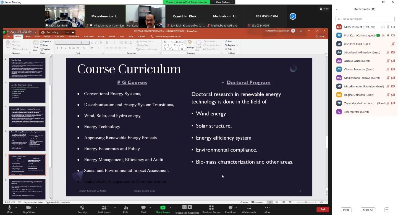The height and width of the screenshot is (215, 398).
Task: Click the green Share Screen icon
Action: tap(163, 208)
